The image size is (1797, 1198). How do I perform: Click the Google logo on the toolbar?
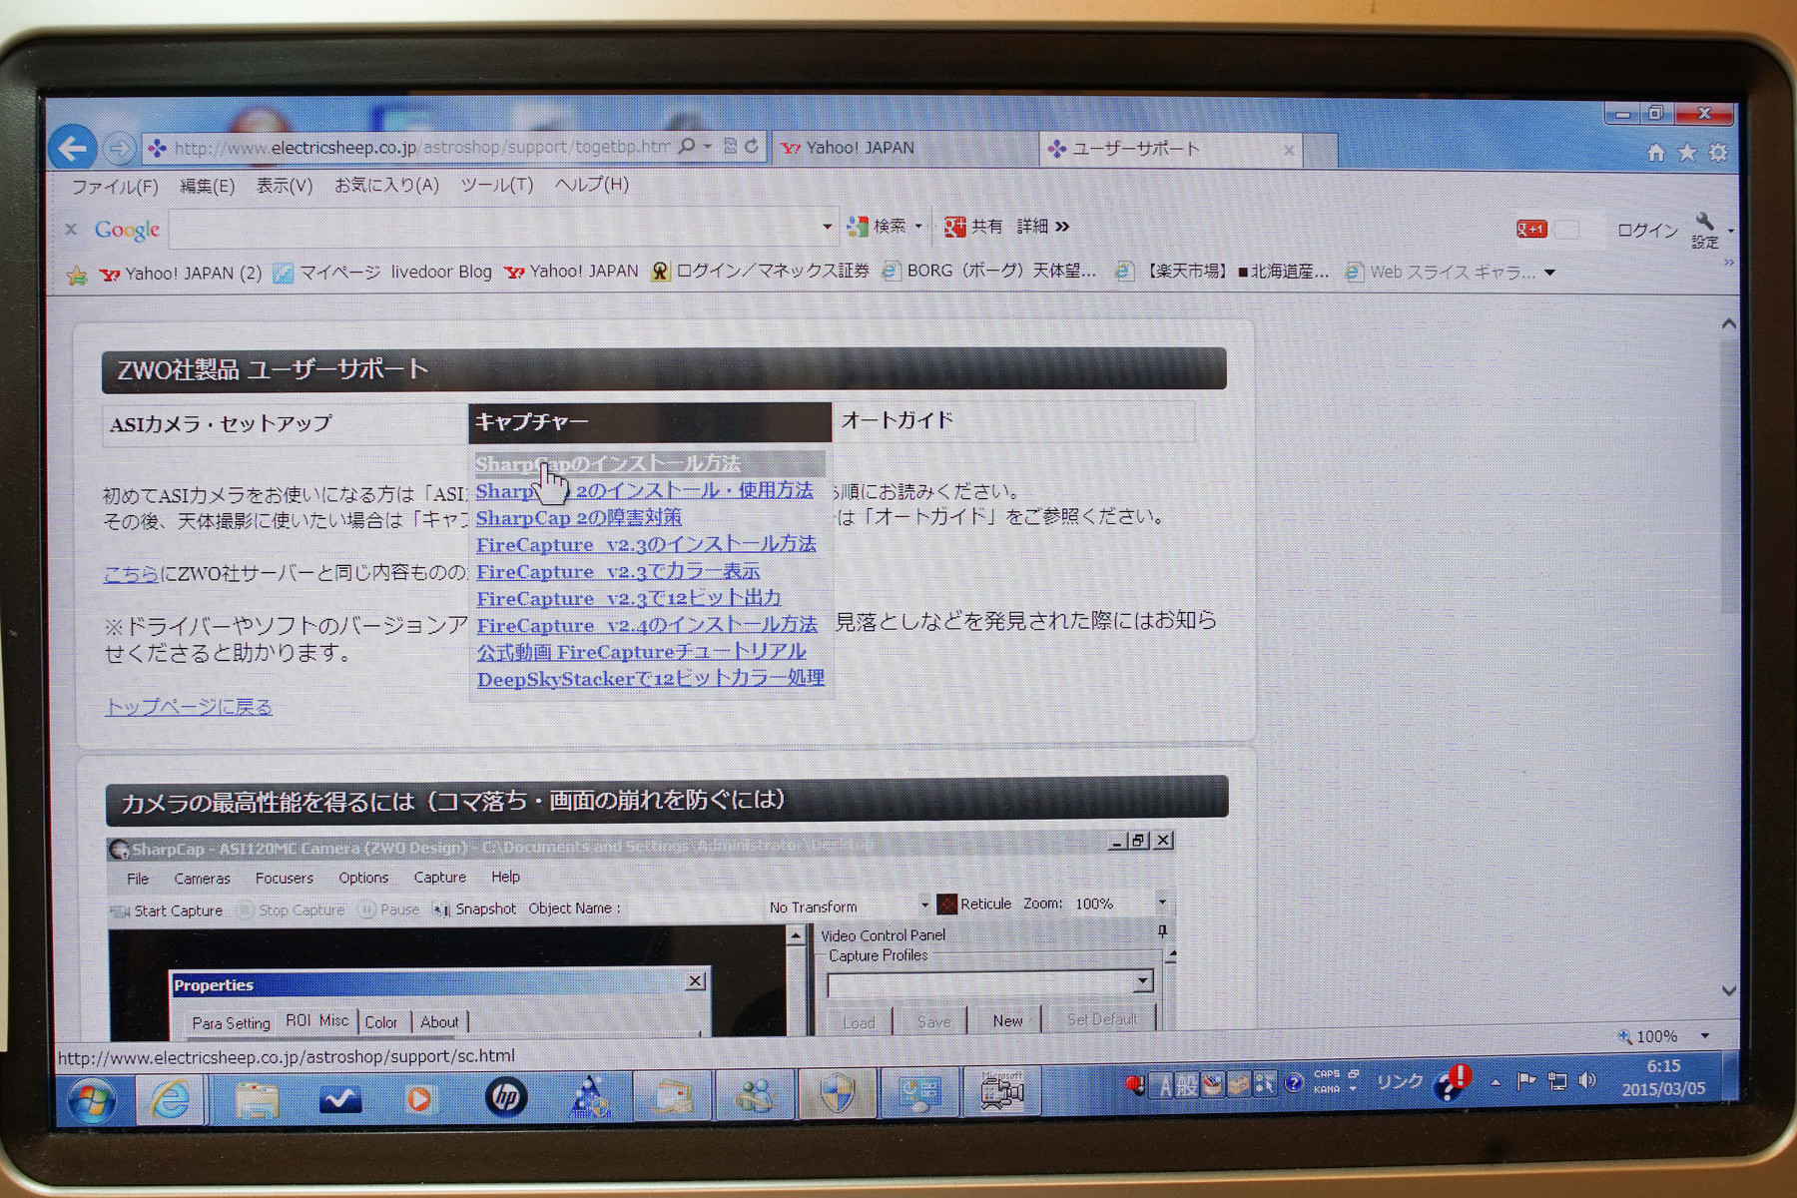(x=127, y=230)
